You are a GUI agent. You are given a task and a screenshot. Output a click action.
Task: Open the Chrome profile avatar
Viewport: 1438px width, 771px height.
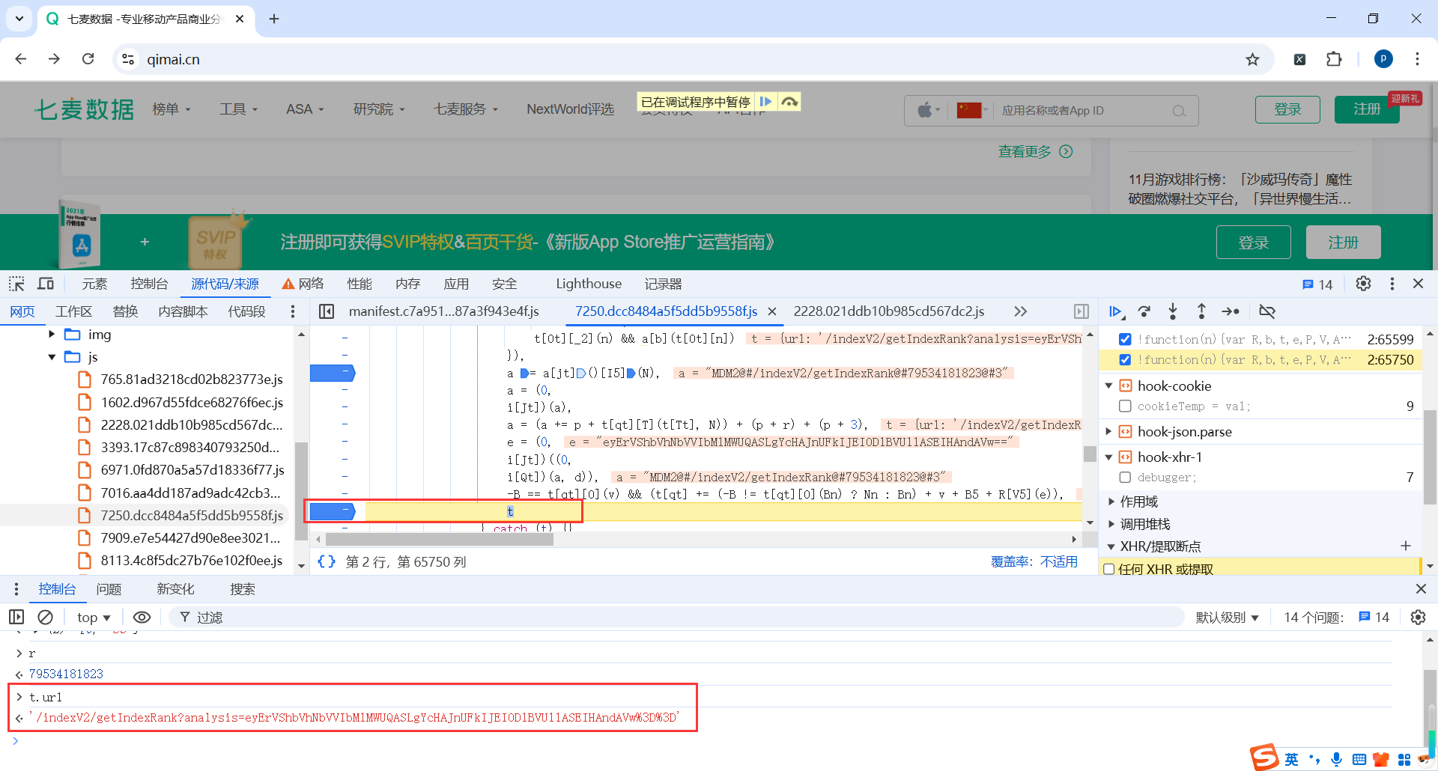[1383, 59]
